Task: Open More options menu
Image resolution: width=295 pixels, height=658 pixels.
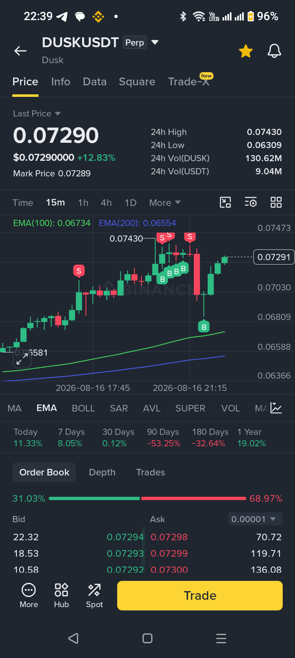Action: [x=29, y=596]
